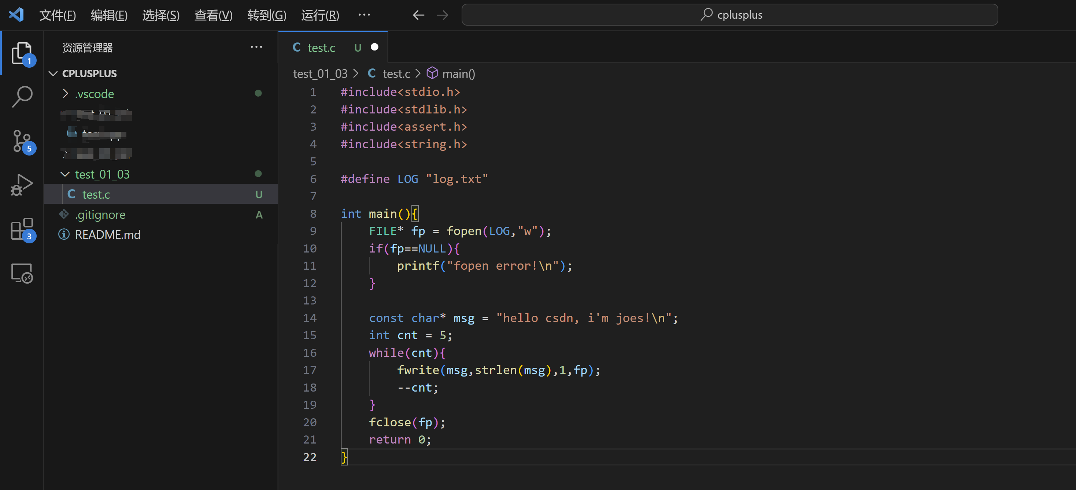
Task: Open Source Control view with 5 changes
Action: 21,141
